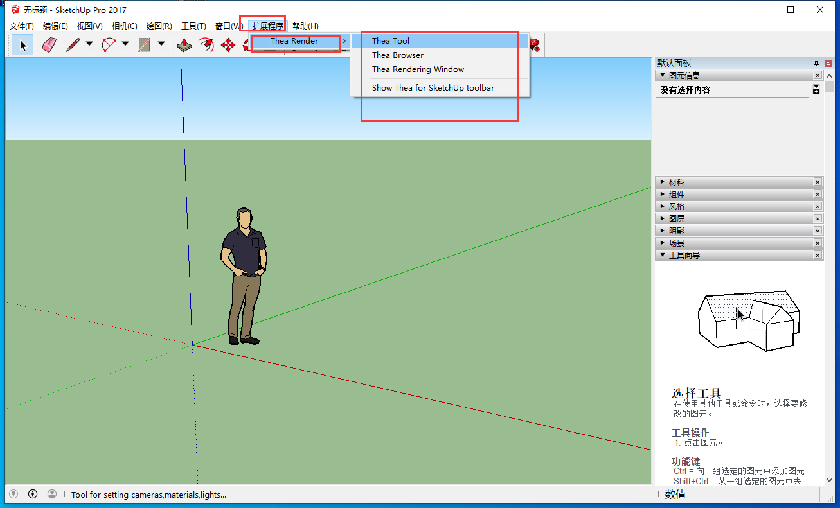Close the 材料 panel
This screenshot has width=840, height=508.
[x=818, y=182]
